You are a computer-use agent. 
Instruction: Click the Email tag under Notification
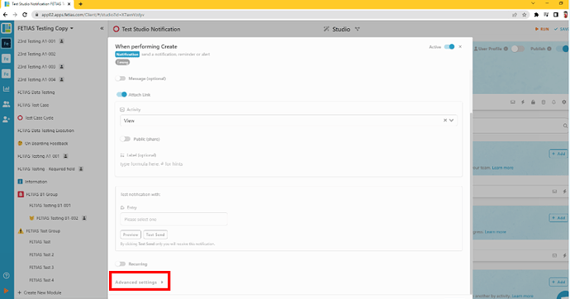(122, 62)
